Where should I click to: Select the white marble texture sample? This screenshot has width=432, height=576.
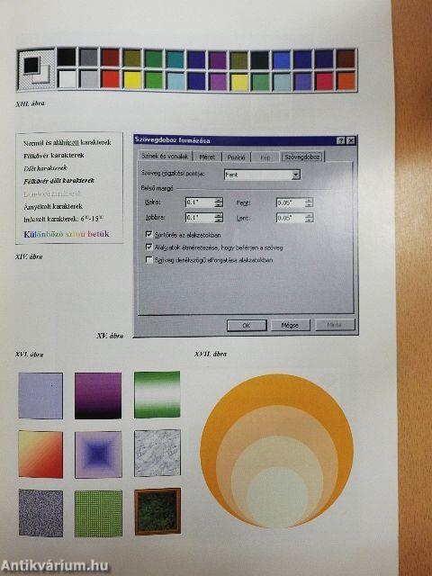(157, 453)
